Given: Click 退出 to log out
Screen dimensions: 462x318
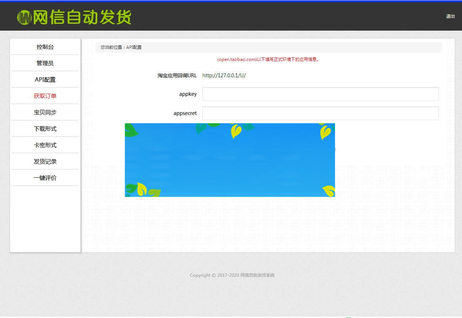Looking at the screenshot, I should click(450, 16).
